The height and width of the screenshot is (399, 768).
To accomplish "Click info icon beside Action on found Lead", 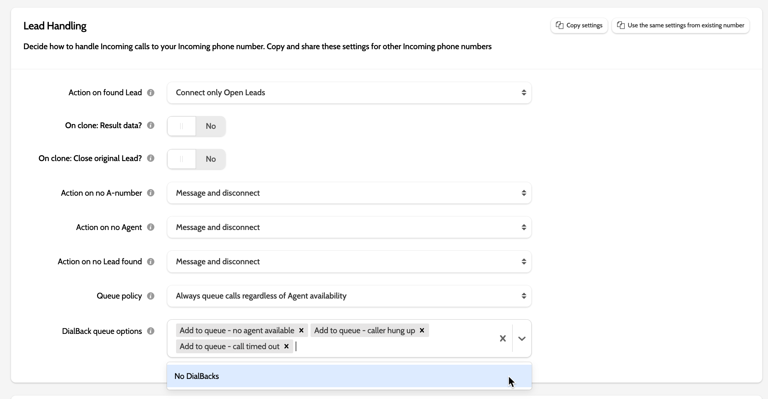I will tap(150, 92).
